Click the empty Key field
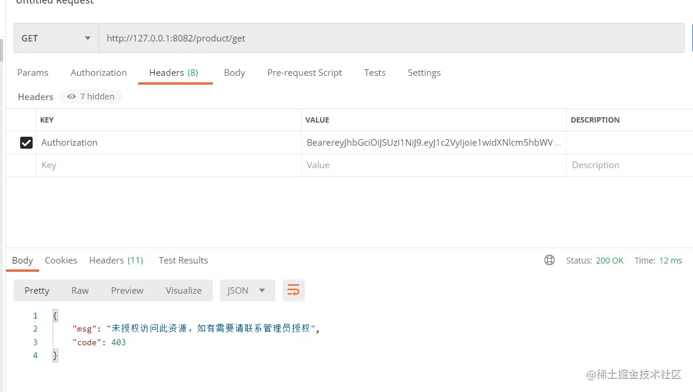The height and width of the screenshot is (392, 693). (168, 165)
